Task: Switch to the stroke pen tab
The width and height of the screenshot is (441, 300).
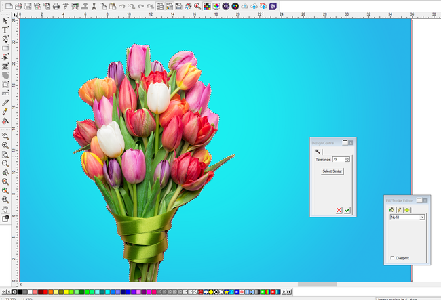Action: pos(399,210)
